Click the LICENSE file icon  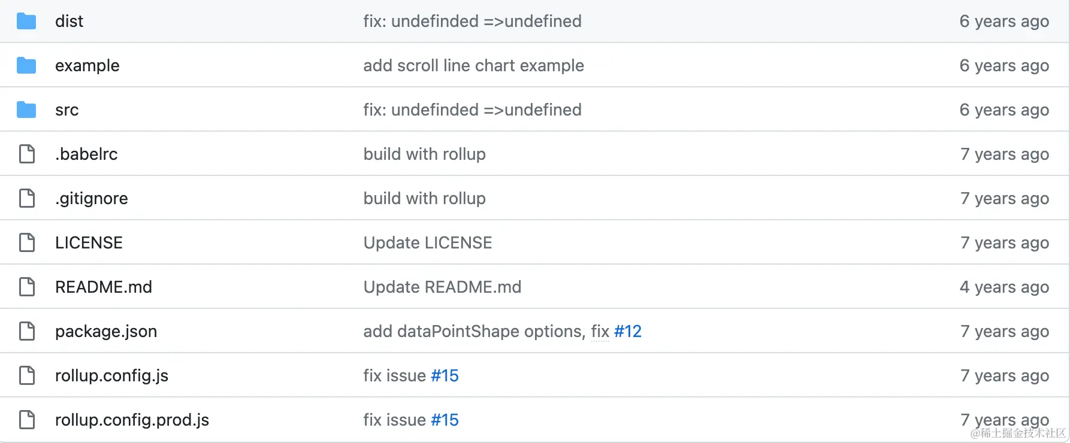click(27, 243)
